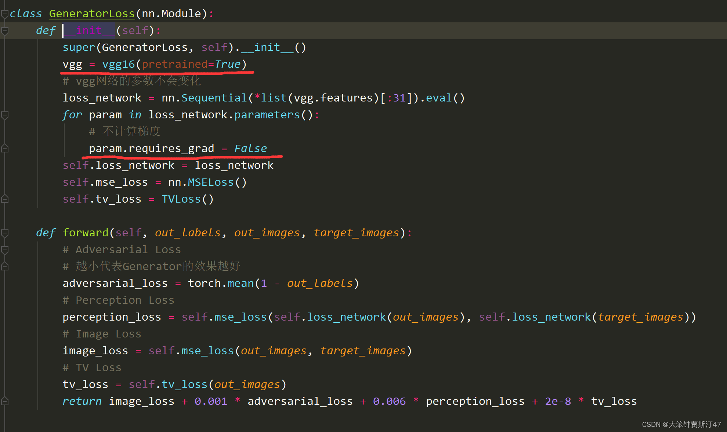Click the '# Image Loss' comment
The image size is (727, 432).
point(102,334)
